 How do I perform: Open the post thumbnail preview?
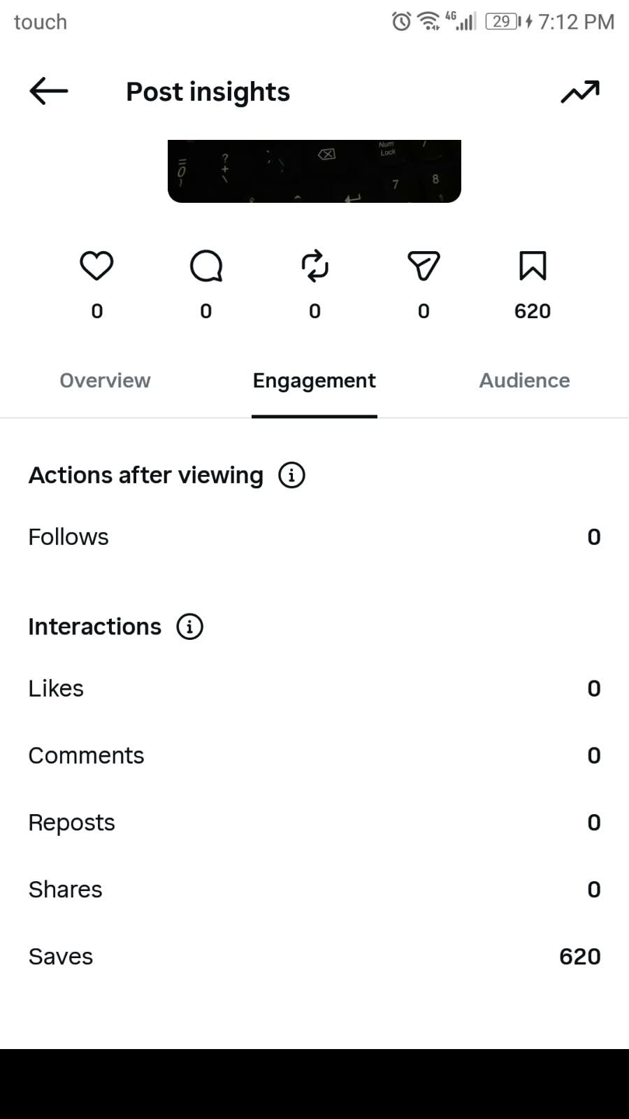point(314,171)
